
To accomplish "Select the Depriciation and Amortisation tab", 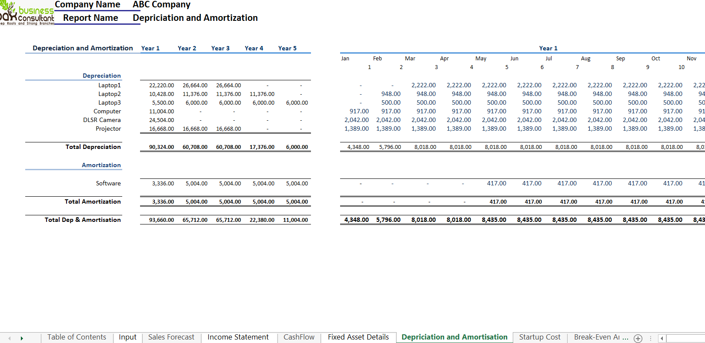I will coord(454,337).
